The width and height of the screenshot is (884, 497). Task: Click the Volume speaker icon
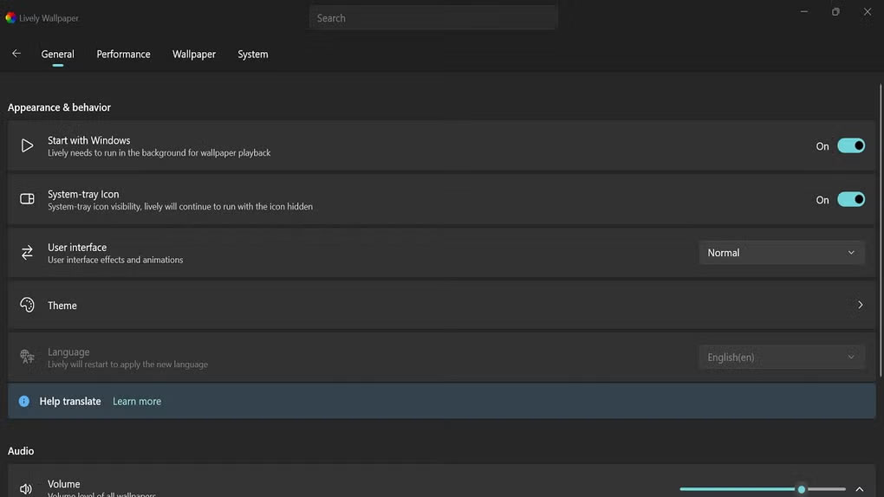26,489
